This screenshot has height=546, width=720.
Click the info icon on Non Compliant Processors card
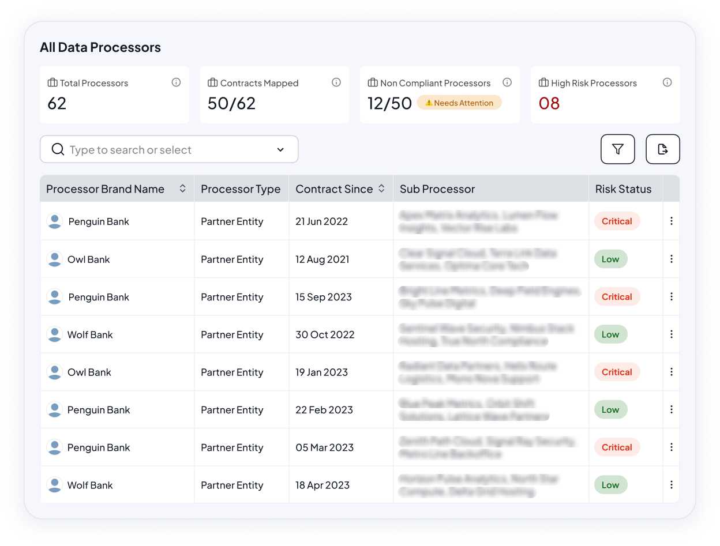tap(507, 82)
